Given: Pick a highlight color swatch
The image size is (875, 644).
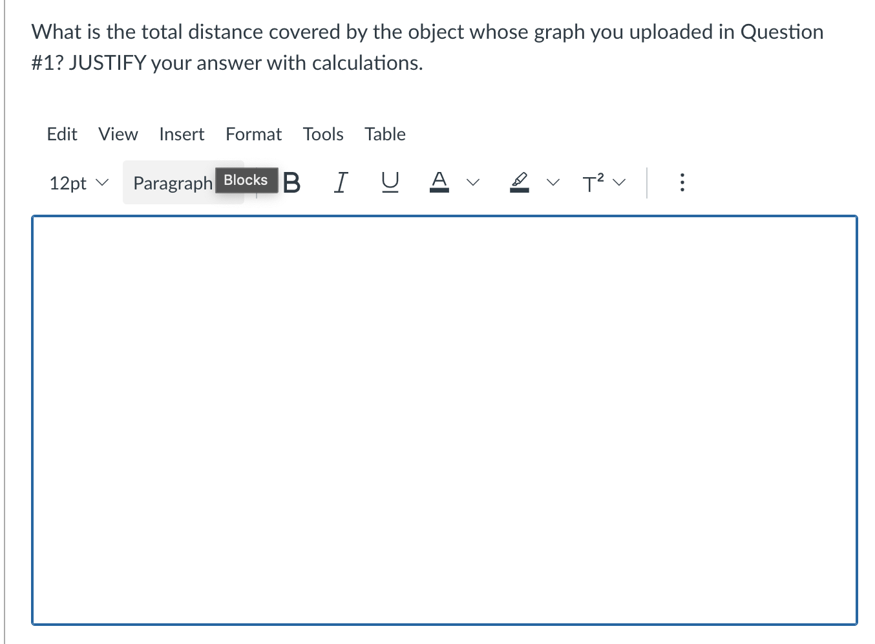Looking at the screenshot, I should (519, 183).
